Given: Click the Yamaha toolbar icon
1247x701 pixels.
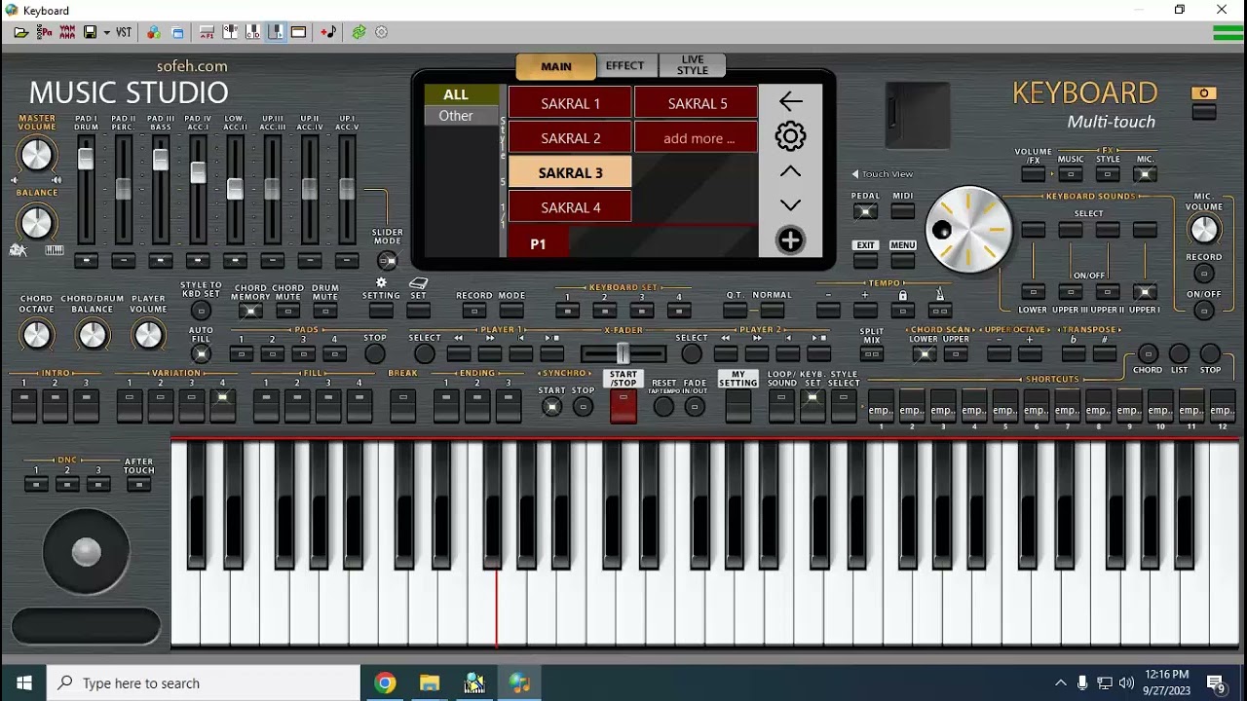Looking at the screenshot, I should [x=67, y=32].
